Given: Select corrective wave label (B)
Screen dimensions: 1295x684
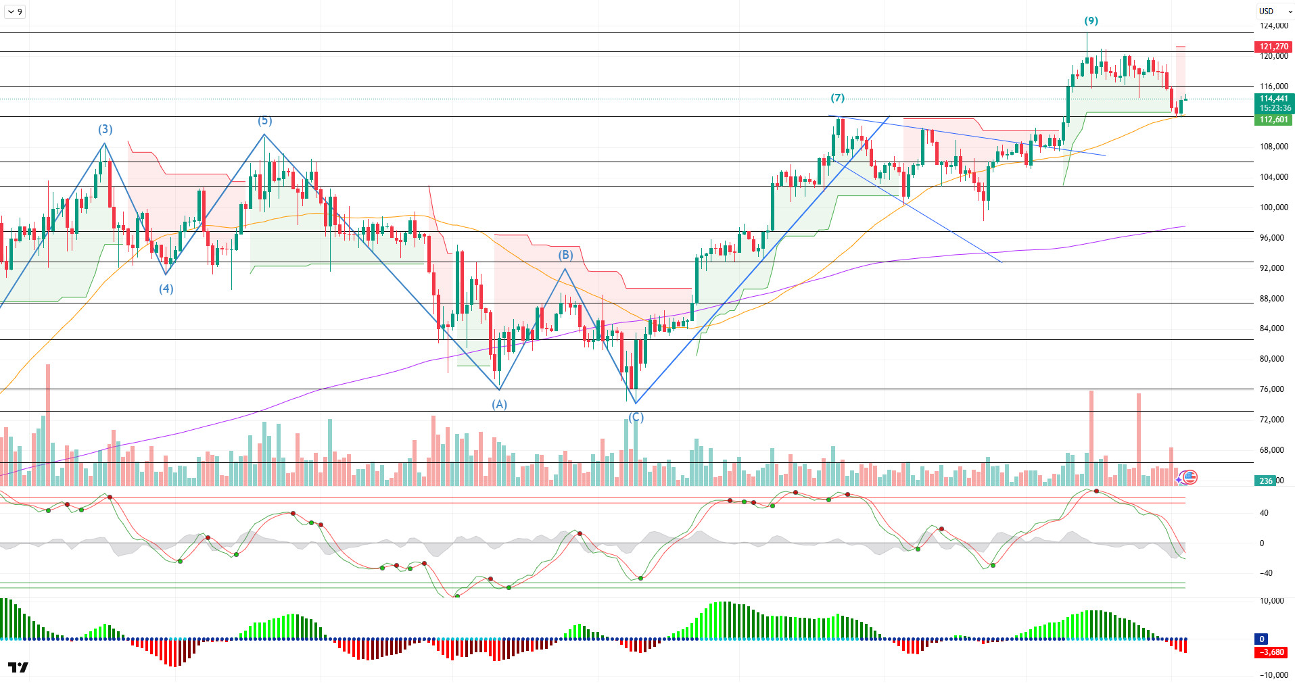Looking at the screenshot, I should [566, 255].
